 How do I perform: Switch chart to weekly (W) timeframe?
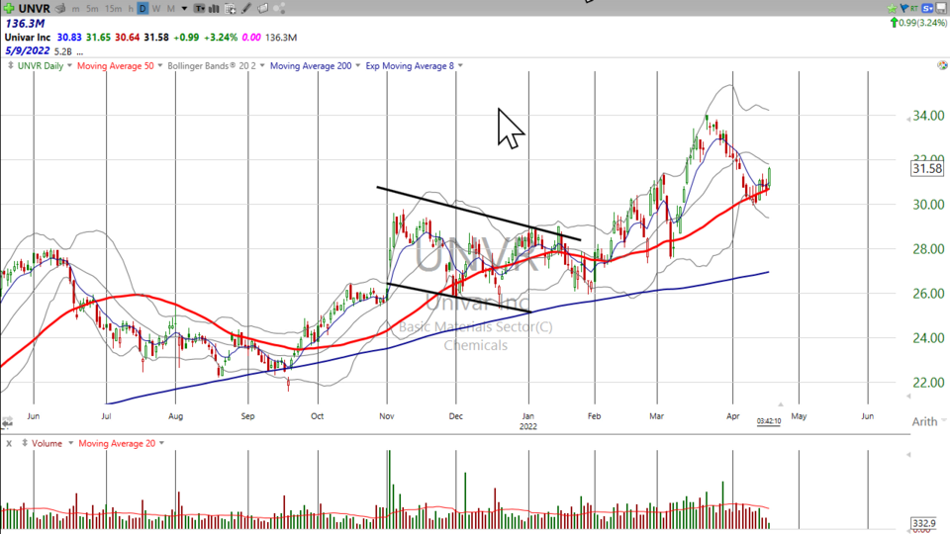[155, 8]
